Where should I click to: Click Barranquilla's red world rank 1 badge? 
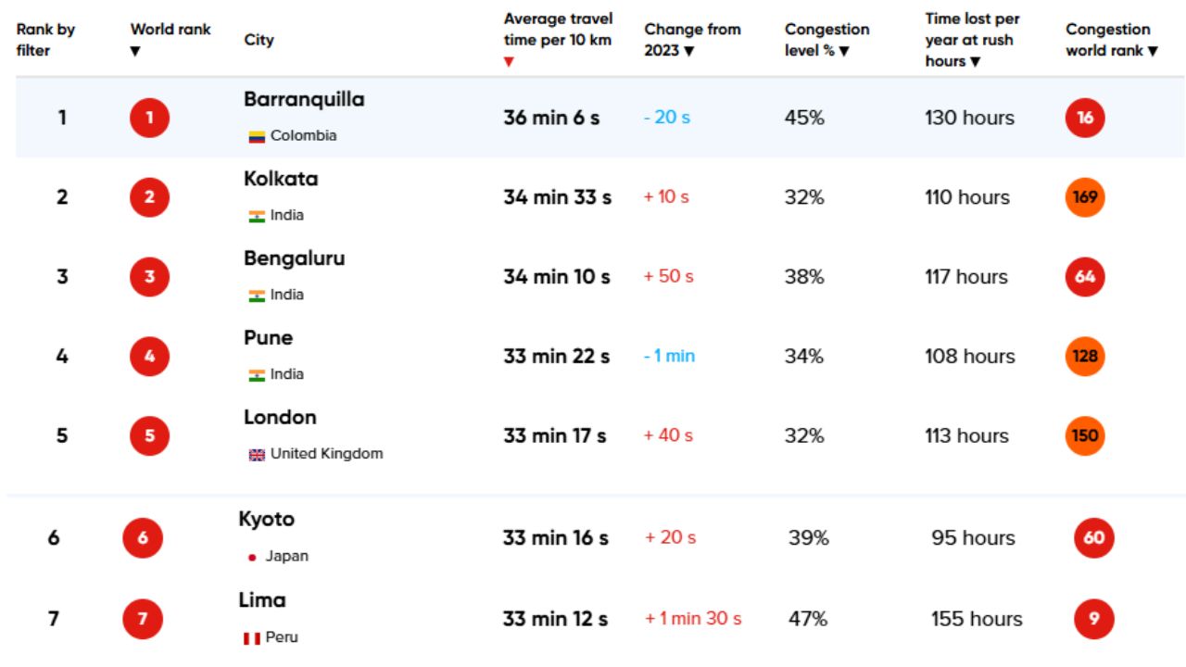149,118
